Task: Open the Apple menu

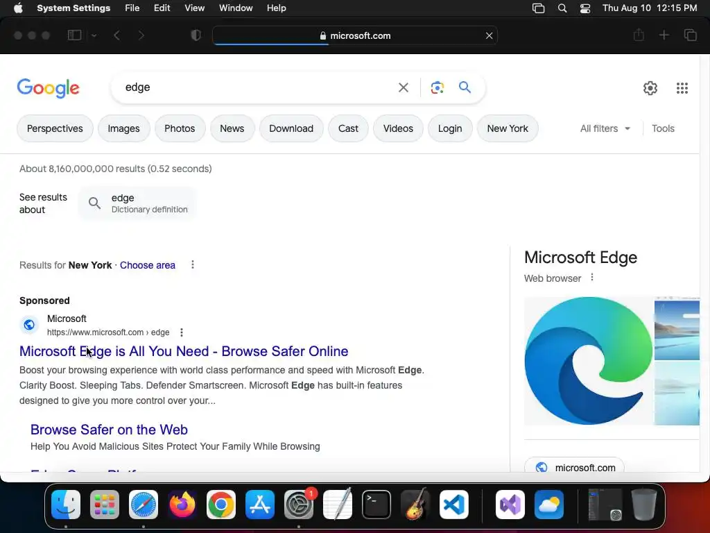Action: [x=18, y=8]
